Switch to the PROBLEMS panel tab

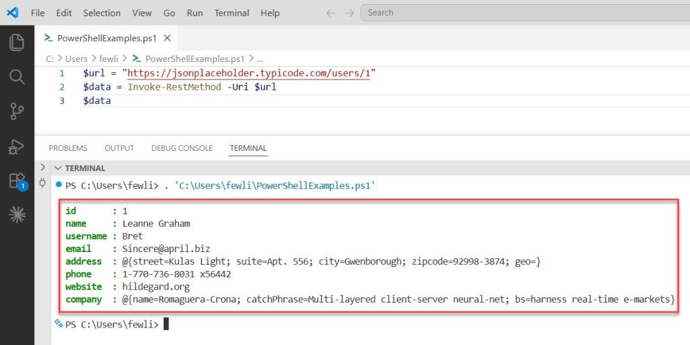click(68, 148)
